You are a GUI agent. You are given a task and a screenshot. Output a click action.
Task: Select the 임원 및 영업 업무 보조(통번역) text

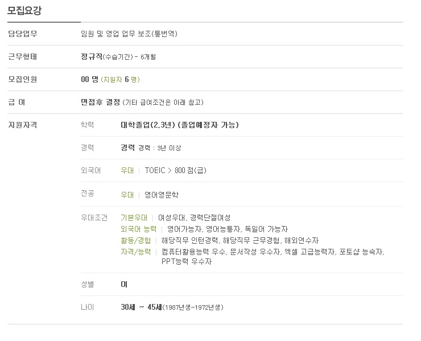[129, 34]
